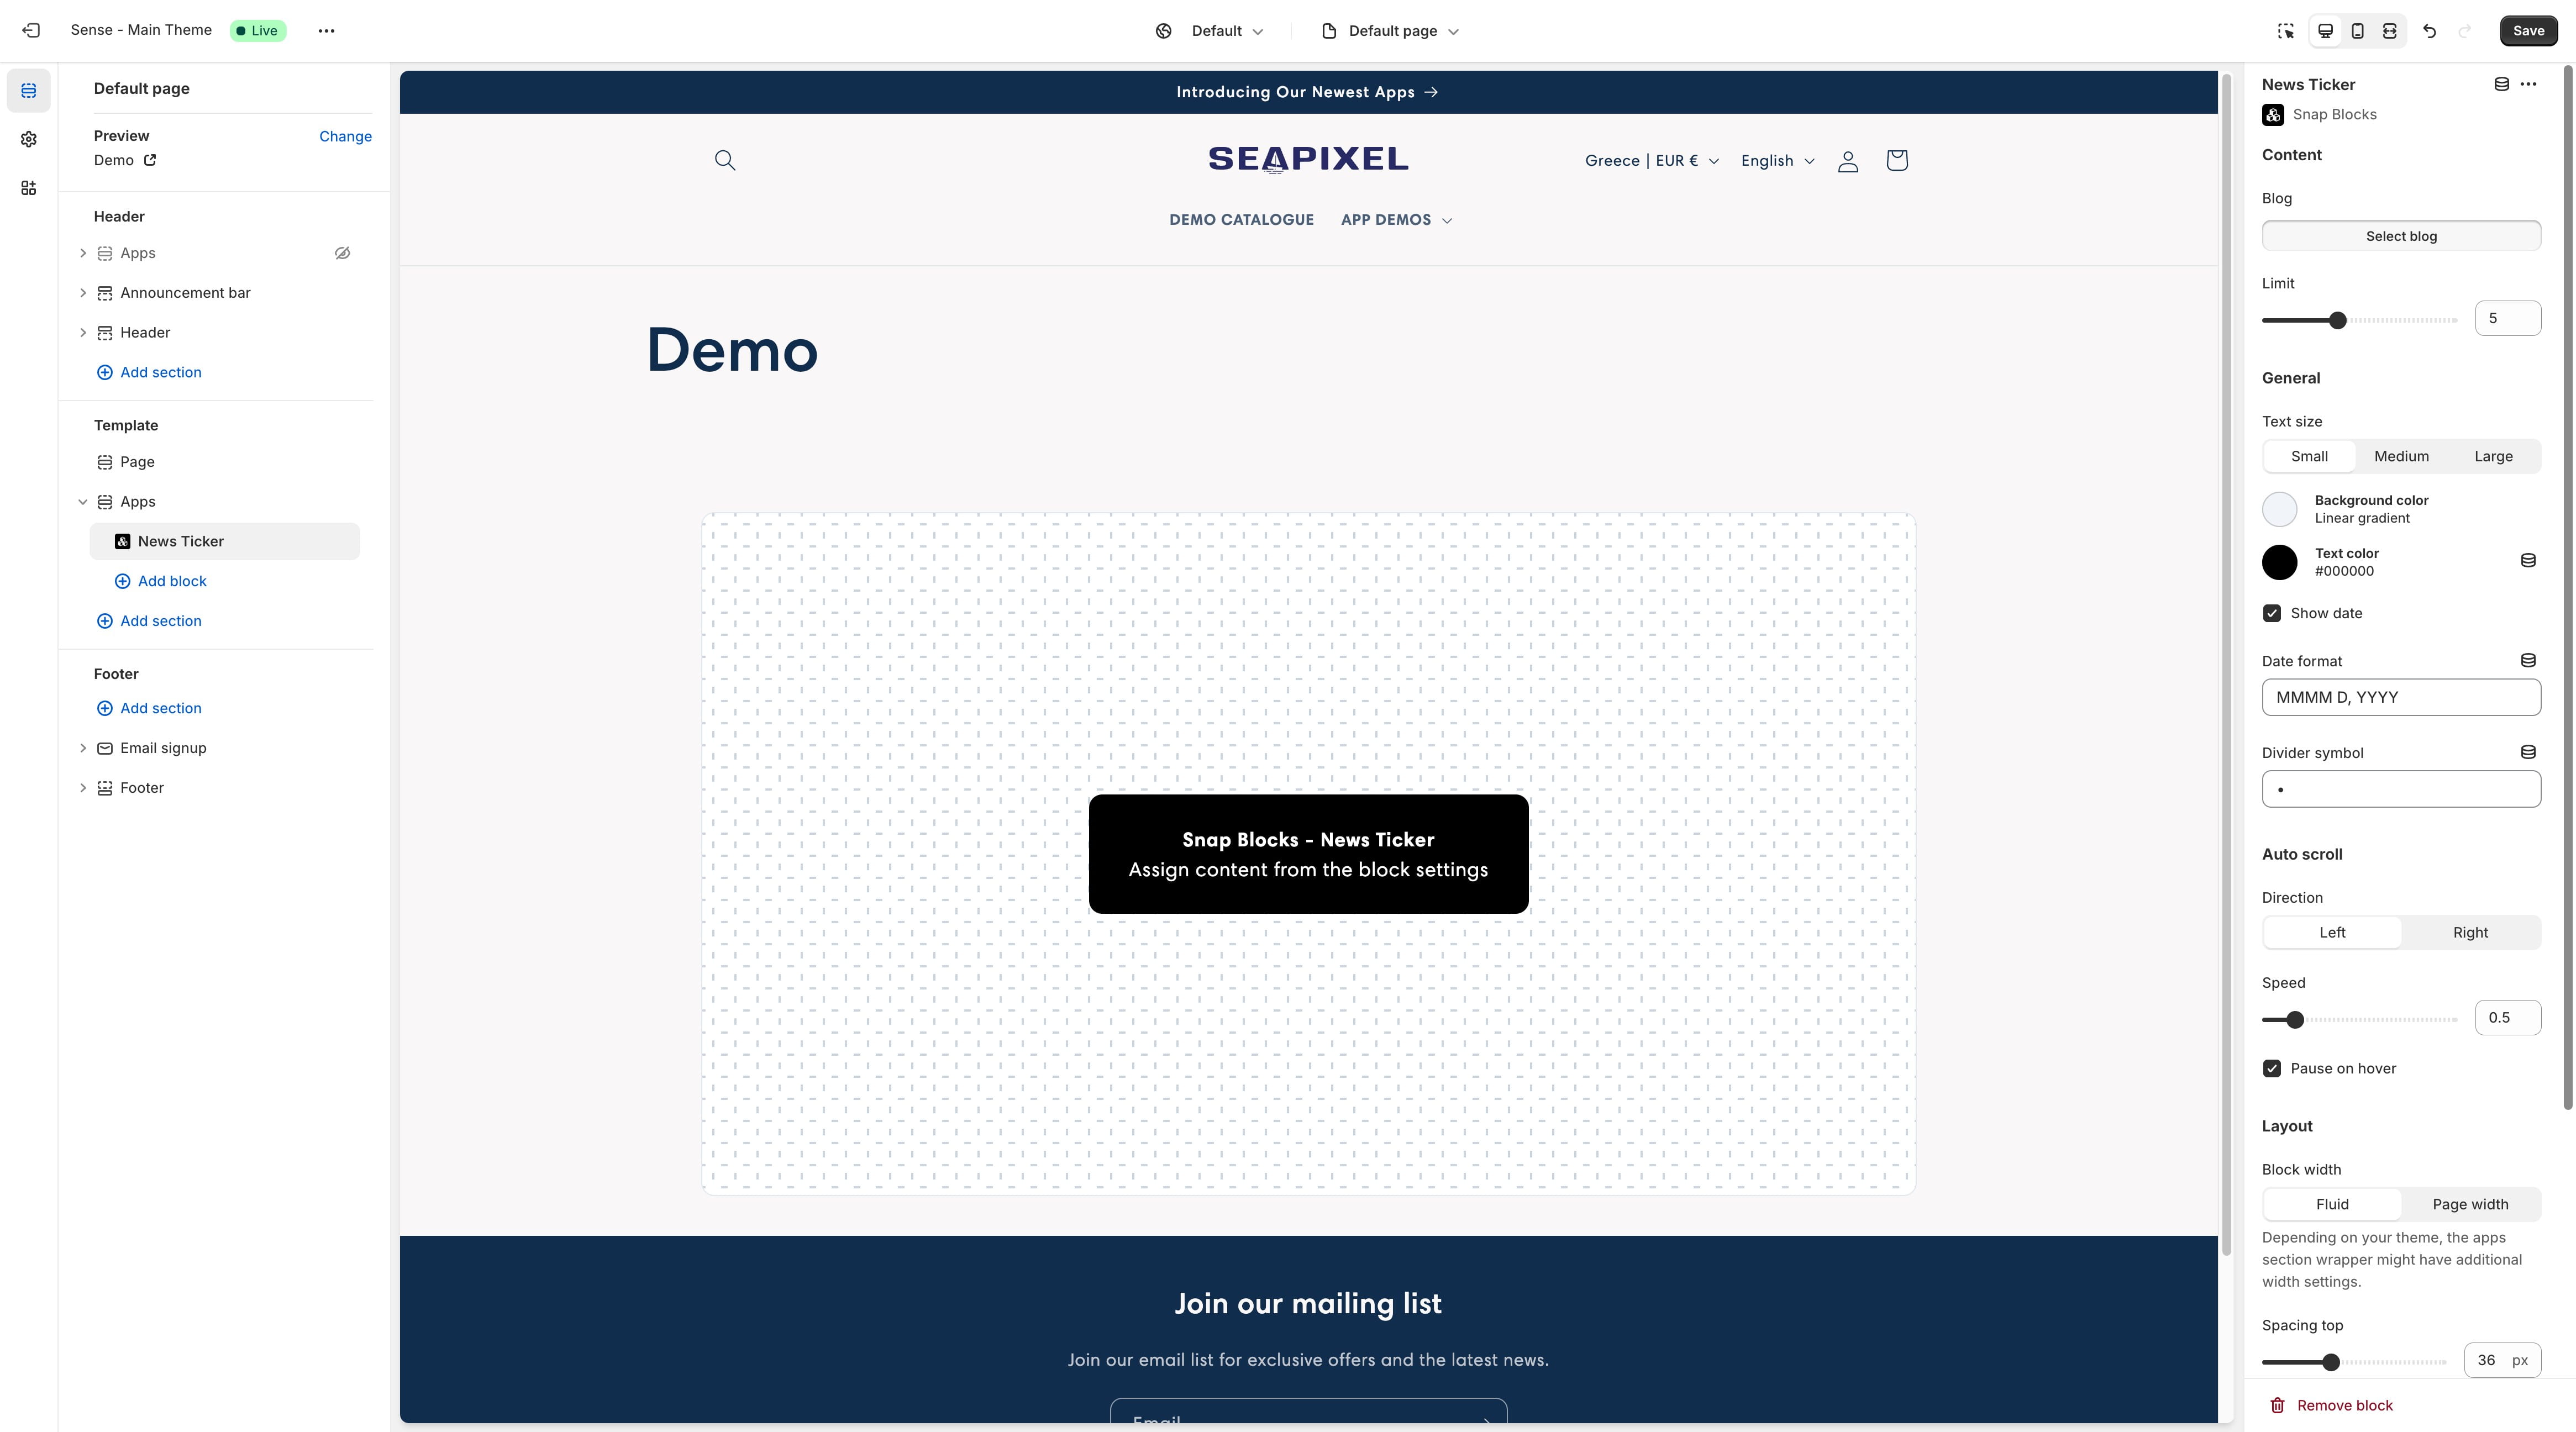This screenshot has height=1432, width=2576.
Task: Click the trash icon beside Remove block
Action: point(2278,1405)
